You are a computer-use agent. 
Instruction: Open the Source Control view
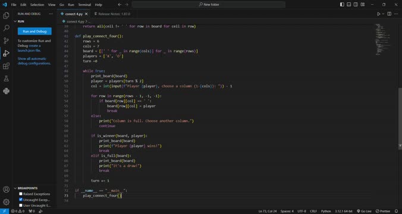pyautogui.click(x=6, y=40)
